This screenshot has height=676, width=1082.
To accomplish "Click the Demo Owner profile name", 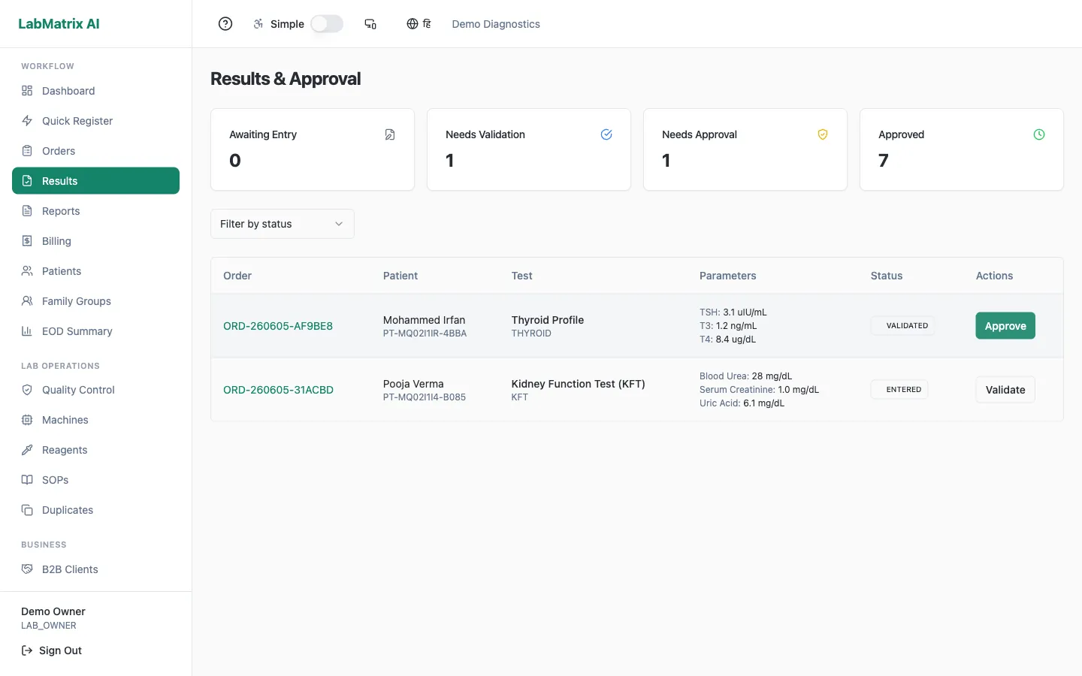I will click(53, 611).
